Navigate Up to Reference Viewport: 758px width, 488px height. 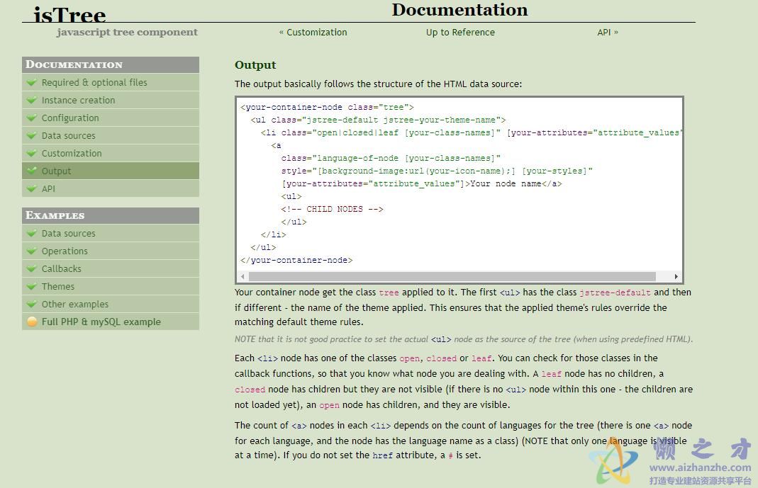(x=460, y=32)
